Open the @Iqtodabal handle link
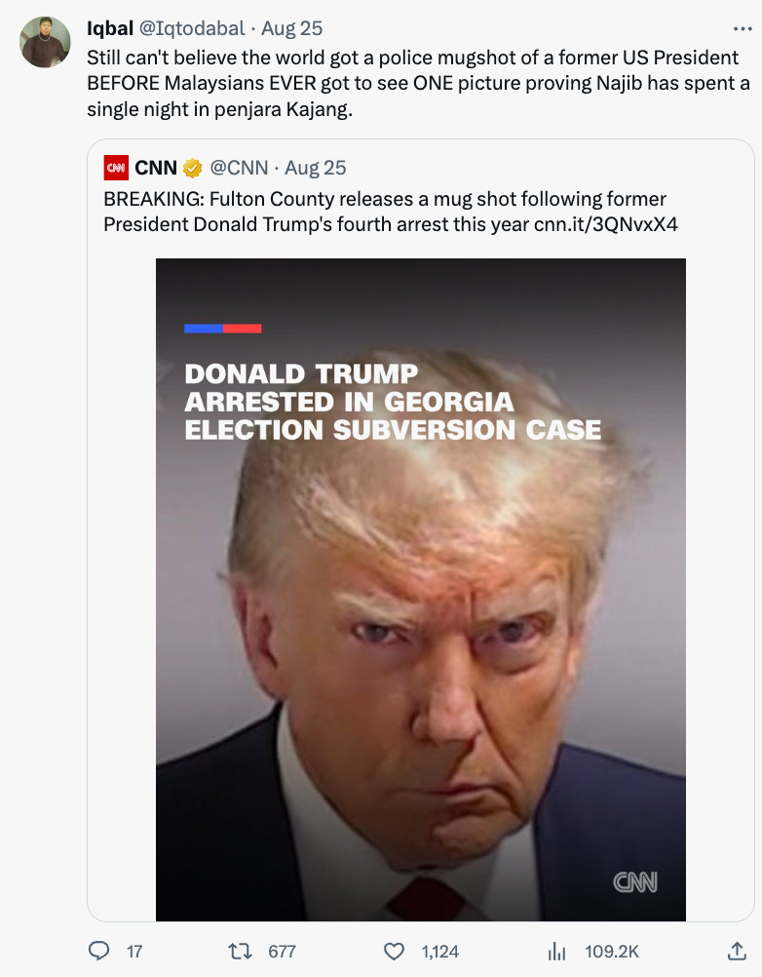762x977 pixels. click(x=191, y=28)
